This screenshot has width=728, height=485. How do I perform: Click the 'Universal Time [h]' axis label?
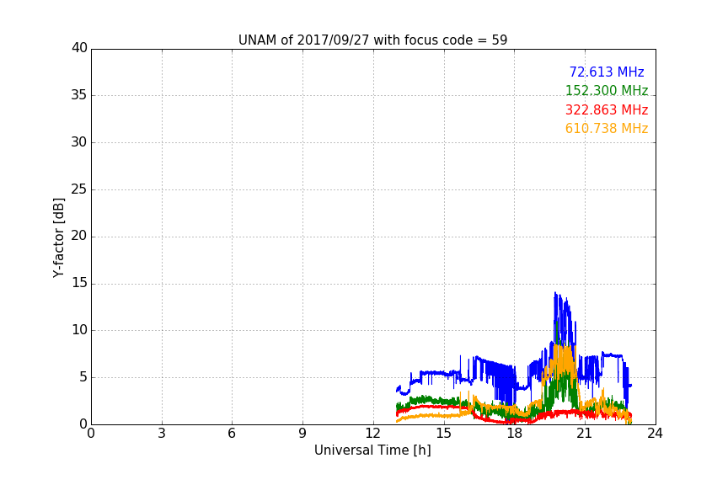pyautogui.click(x=372, y=450)
